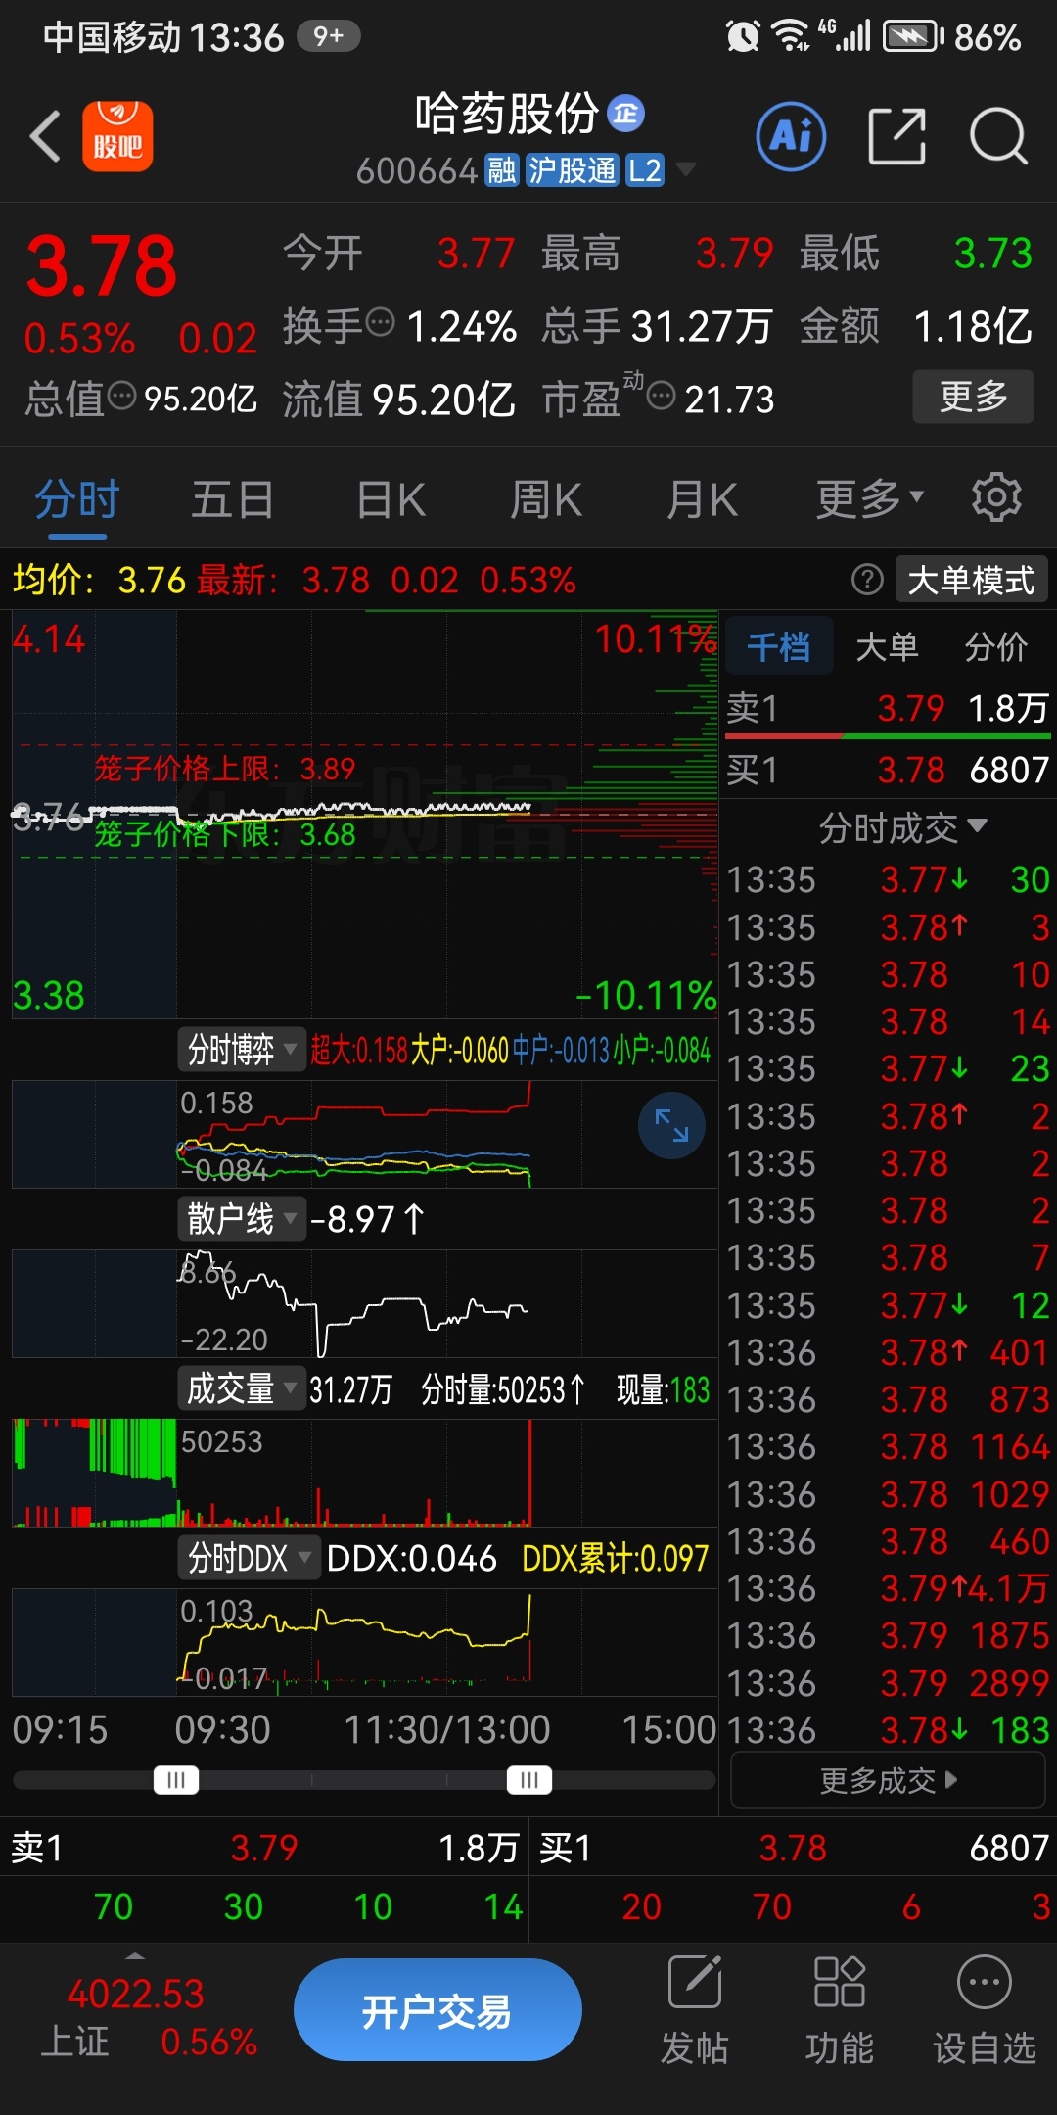Open the 分时成交 dropdown
1057x2115 pixels.
pos(902,828)
